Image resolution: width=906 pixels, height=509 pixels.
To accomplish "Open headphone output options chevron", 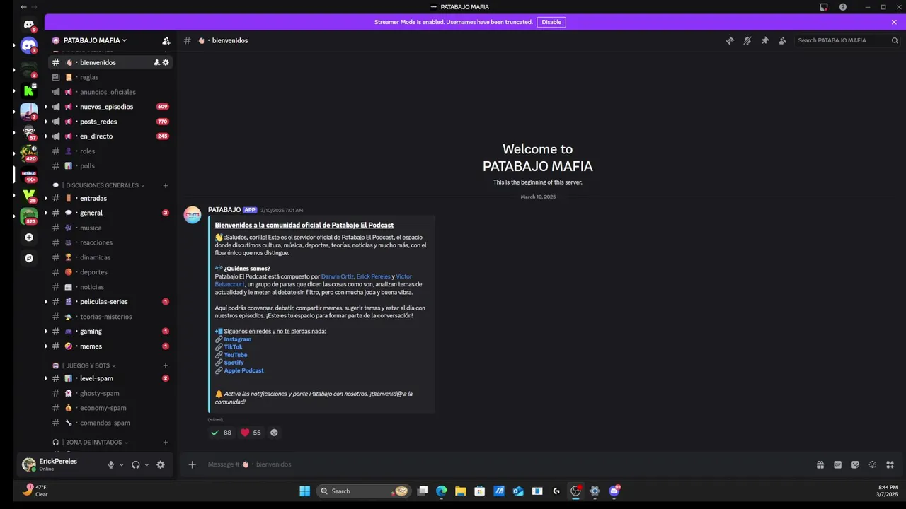I will point(147,464).
